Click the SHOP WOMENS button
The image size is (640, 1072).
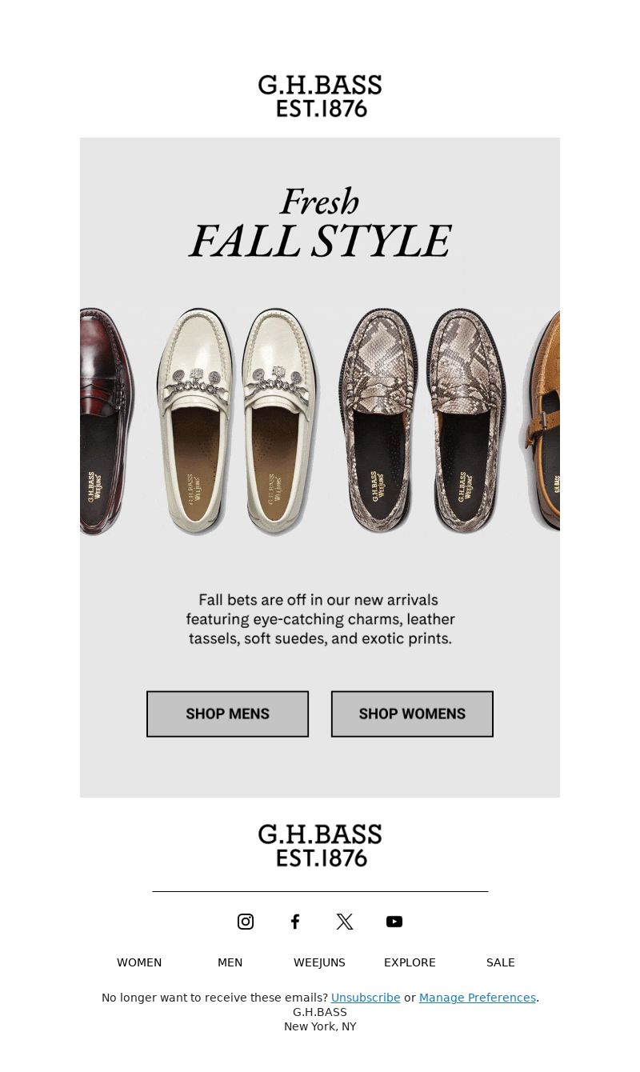pos(412,714)
